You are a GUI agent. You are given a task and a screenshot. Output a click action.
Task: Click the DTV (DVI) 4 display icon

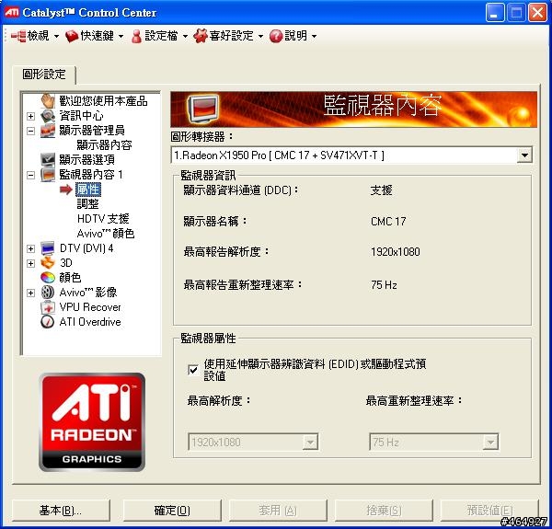(x=48, y=248)
